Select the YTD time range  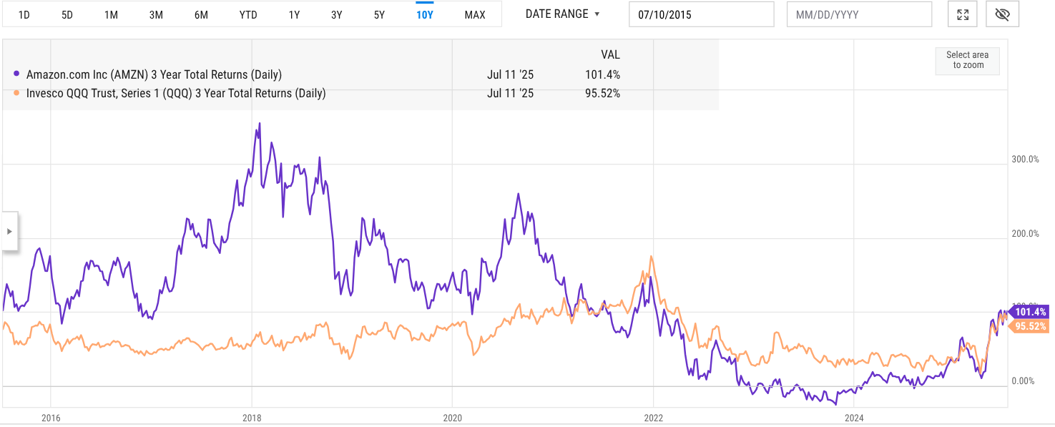pos(248,15)
